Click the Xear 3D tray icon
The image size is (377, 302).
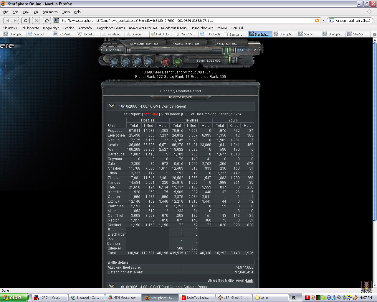coord(350,298)
